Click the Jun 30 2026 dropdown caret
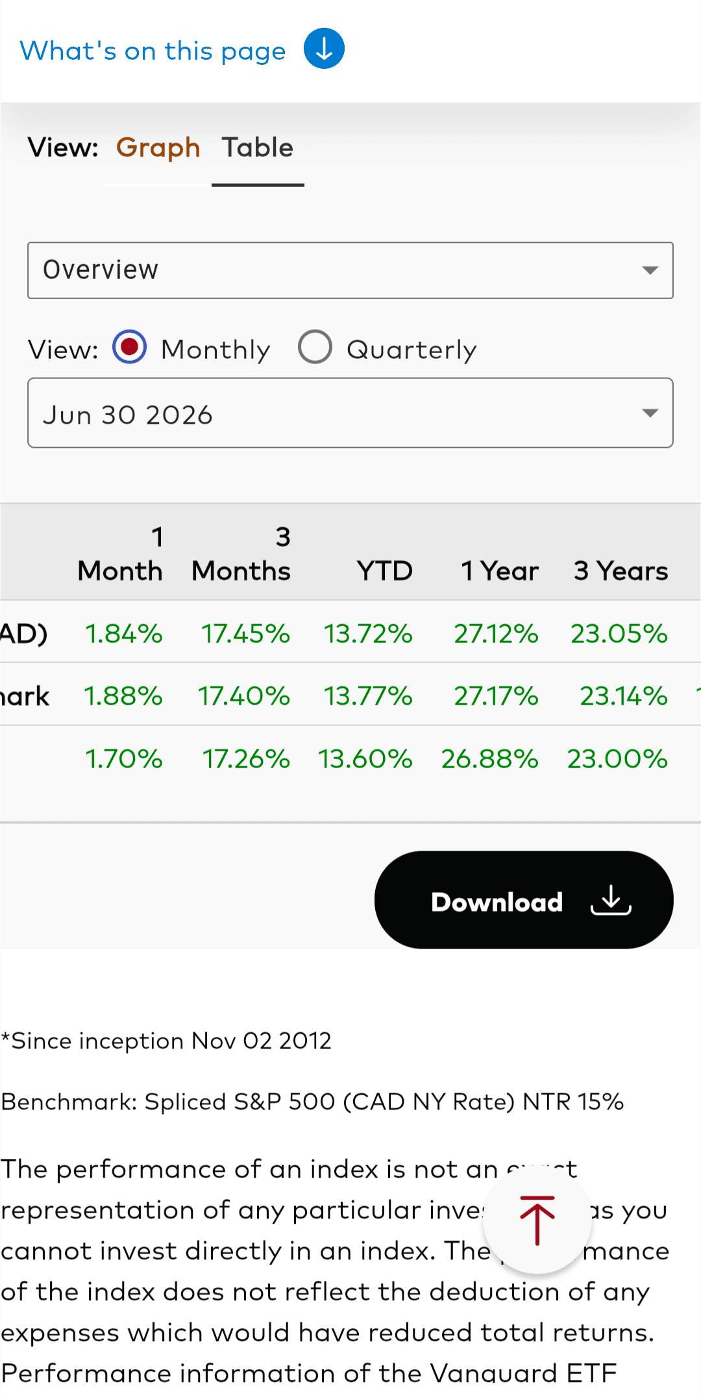 pos(650,413)
